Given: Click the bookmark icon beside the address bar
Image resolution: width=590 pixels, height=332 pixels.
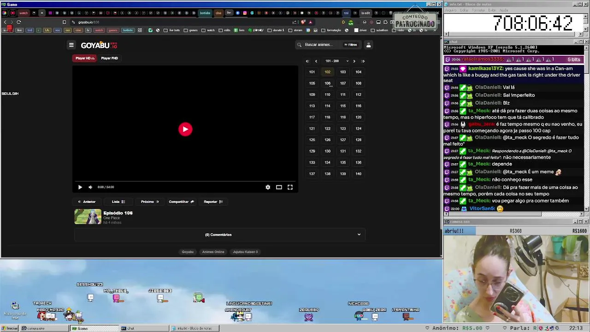Looking at the screenshot, I should coord(64,22).
